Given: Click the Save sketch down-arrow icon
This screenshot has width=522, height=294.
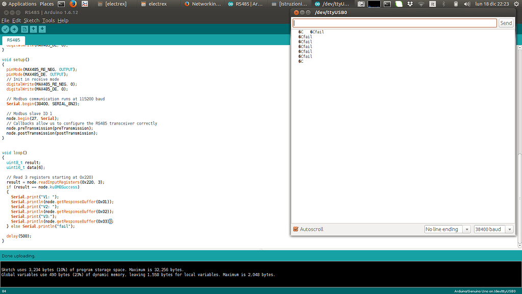Looking at the screenshot, I should coord(42,30).
